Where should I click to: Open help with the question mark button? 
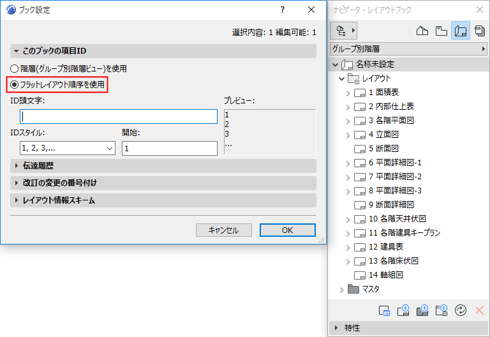[283, 10]
